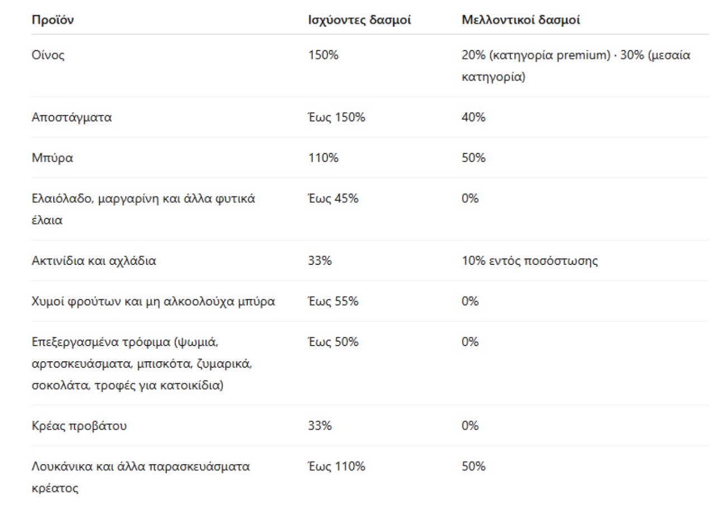Select the 10% εντός ποσόστωσης cell
The height and width of the screenshot is (513, 722).
[x=529, y=261]
